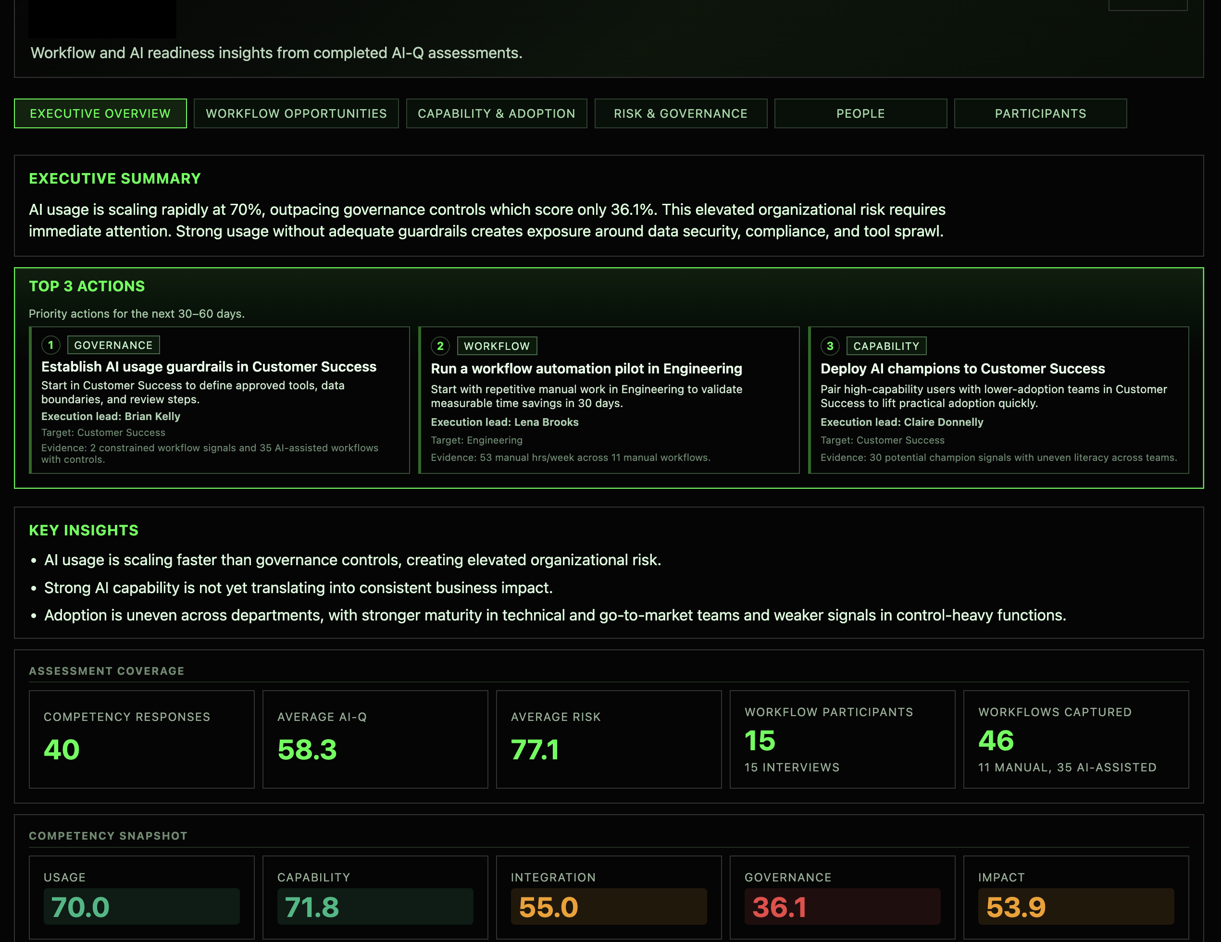The height and width of the screenshot is (942, 1221).
Task: Select the CAPABILITY label chip
Action: click(886, 346)
